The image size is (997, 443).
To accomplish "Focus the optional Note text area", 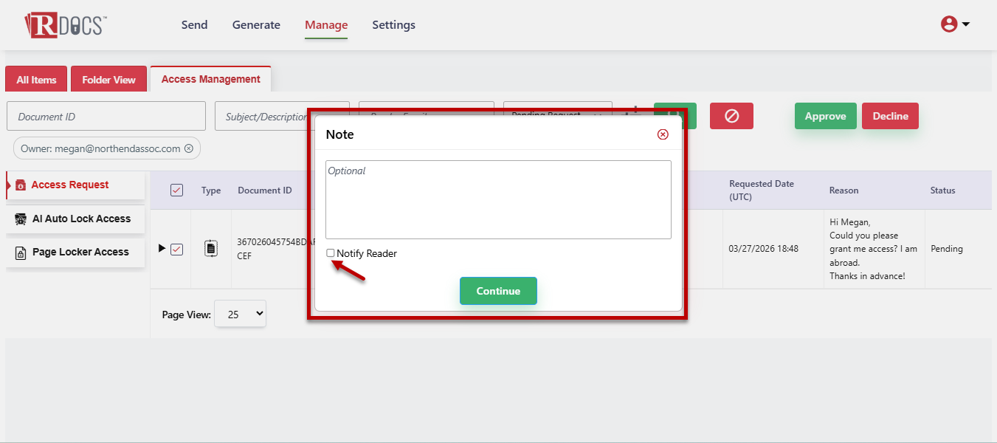I will 498,199.
